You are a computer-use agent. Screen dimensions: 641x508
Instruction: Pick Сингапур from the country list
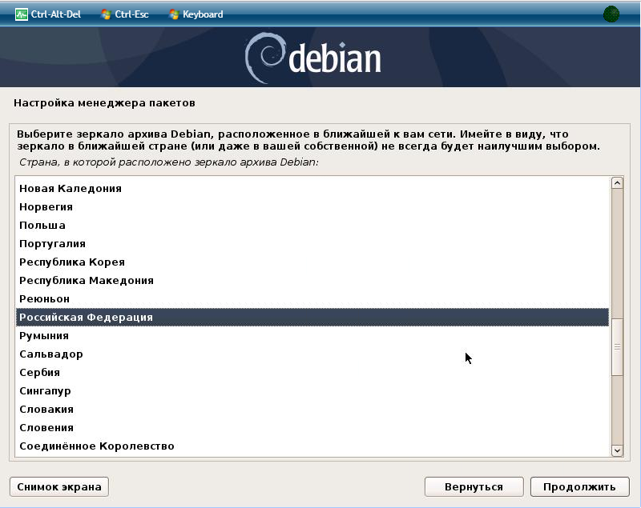click(x=312, y=391)
